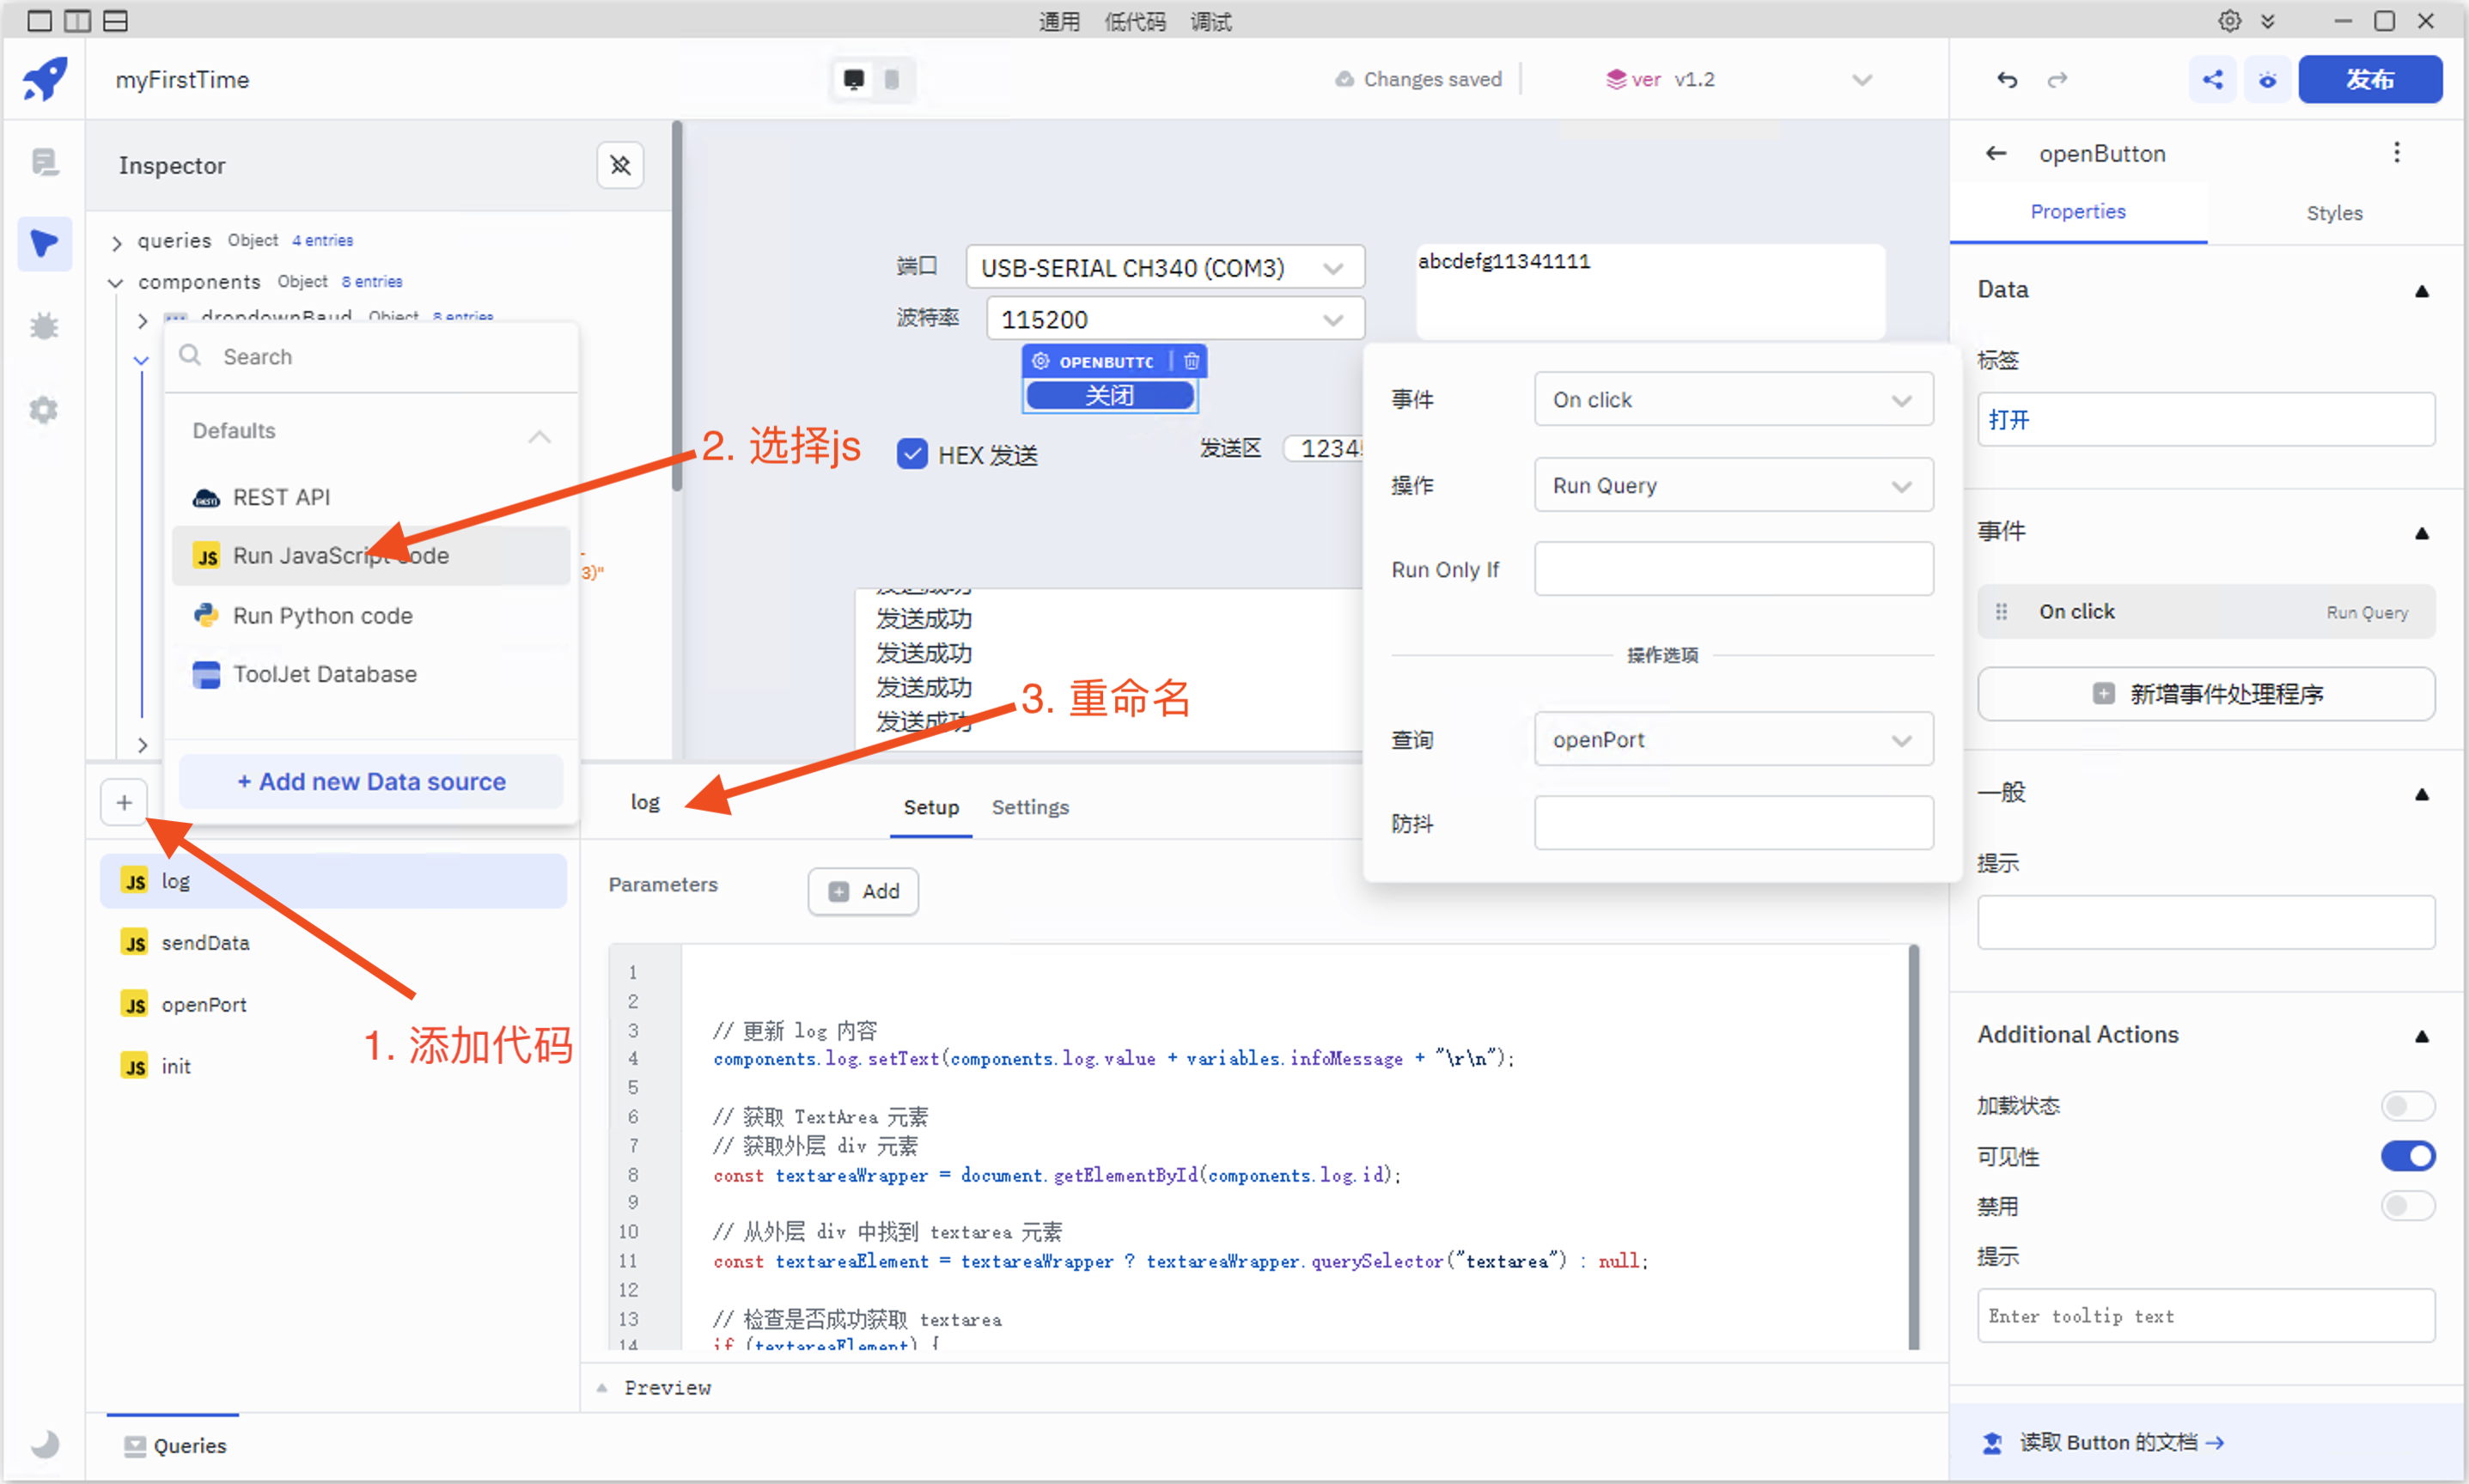Delete openButton via trash icon
This screenshot has height=1484, width=2469.
pos(1191,361)
